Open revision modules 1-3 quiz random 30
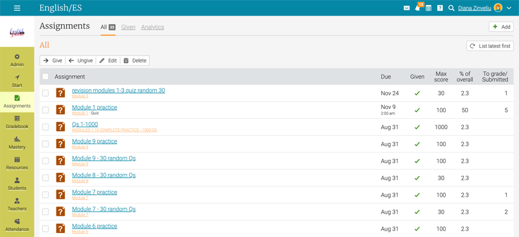 tap(119, 90)
